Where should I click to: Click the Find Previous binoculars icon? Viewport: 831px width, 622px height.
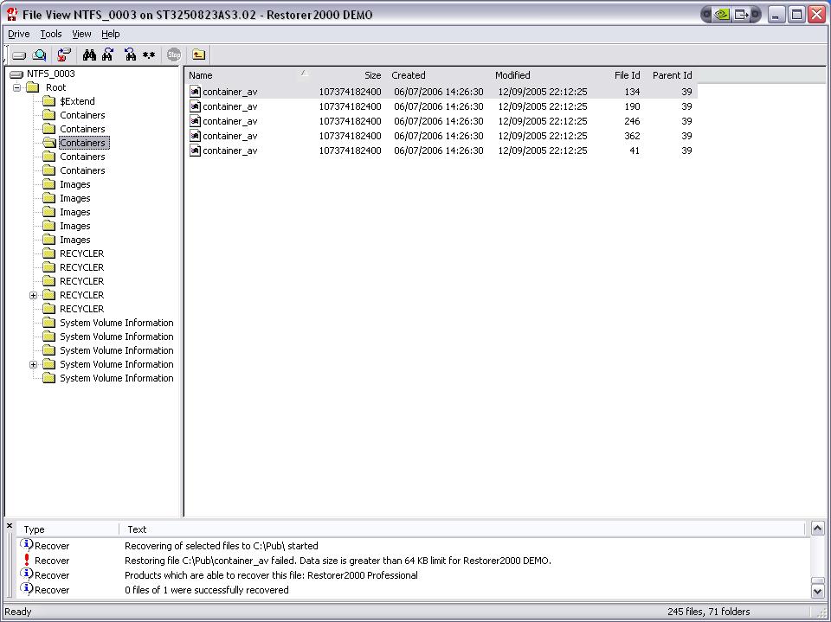coord(130,55)
